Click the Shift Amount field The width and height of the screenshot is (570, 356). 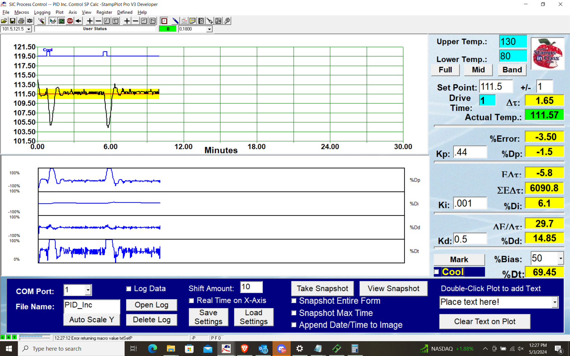(251, 287)
